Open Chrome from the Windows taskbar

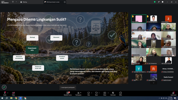tap(16, 98)
